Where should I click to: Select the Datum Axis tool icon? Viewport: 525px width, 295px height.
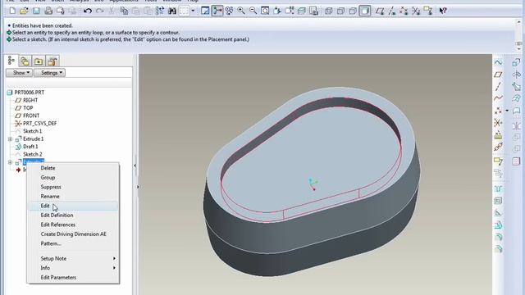click(498, 86)
